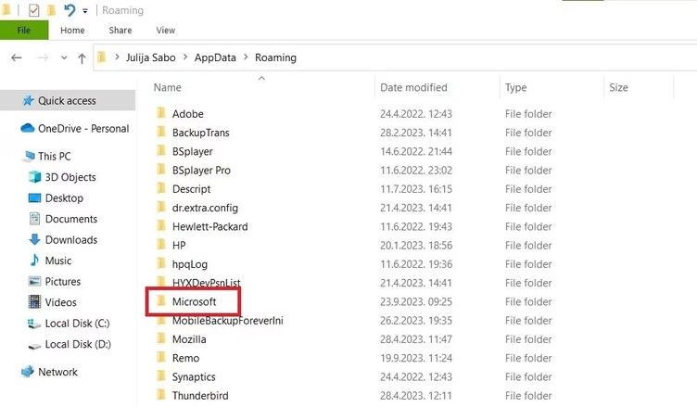This screenshot has height=407, width=697.
Task: Click the folder icon in the address bar
Action: 102,57
